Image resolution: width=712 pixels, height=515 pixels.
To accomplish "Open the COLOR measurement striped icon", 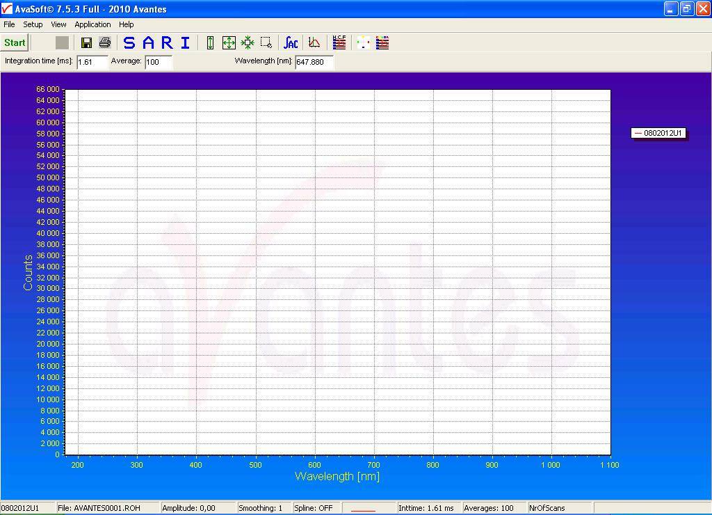I will pyautogui.click(x=382, y=42).
